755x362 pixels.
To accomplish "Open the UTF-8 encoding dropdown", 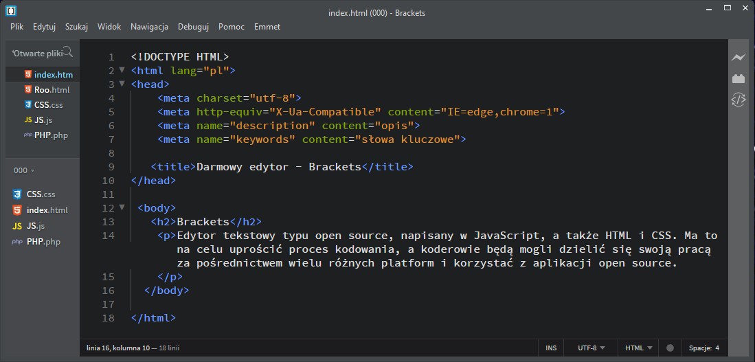I will coord(591,348).
